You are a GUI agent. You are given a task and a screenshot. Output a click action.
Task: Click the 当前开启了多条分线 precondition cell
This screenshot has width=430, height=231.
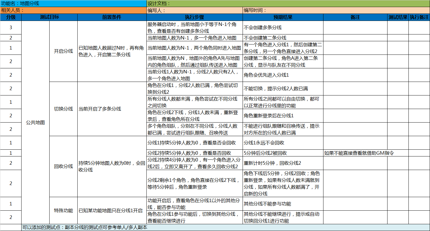112,109
